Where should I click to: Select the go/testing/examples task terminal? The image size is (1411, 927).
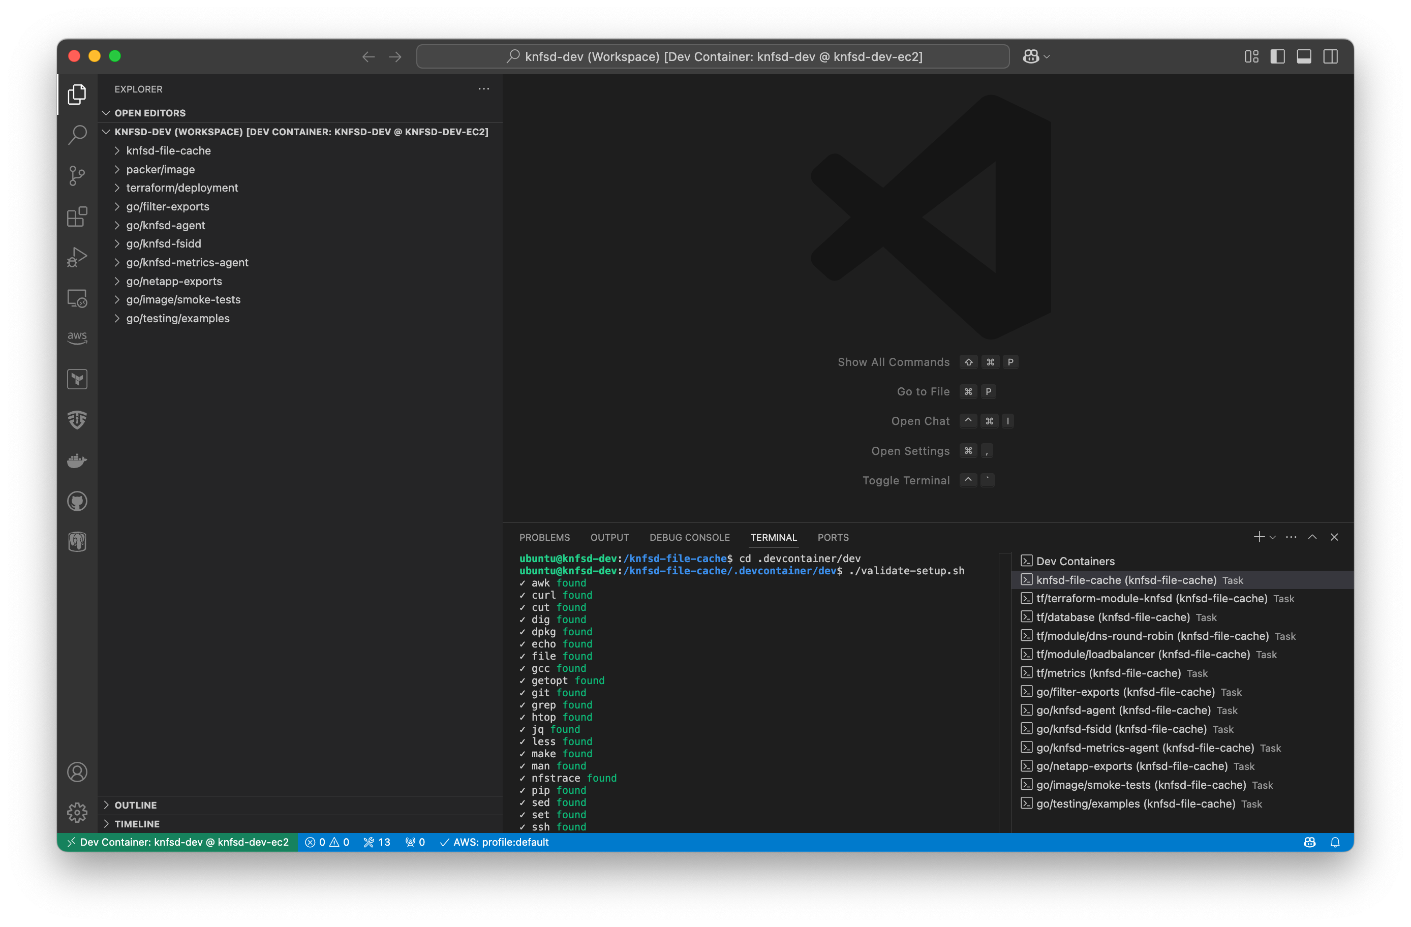click(1183, 804)
